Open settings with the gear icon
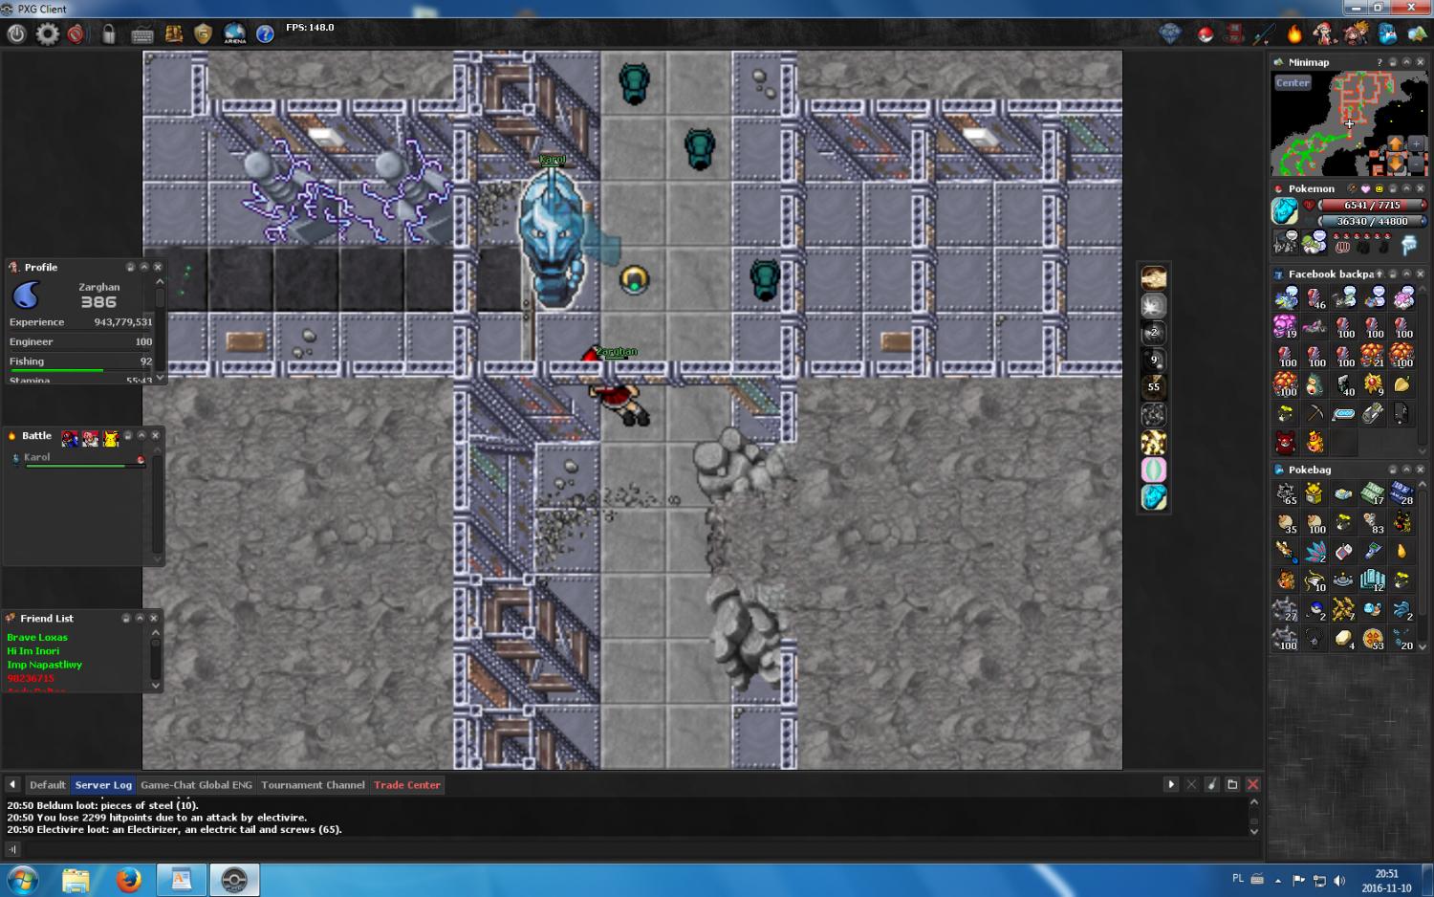Viewport: 1434px width, 897px height. pos(47,34)
